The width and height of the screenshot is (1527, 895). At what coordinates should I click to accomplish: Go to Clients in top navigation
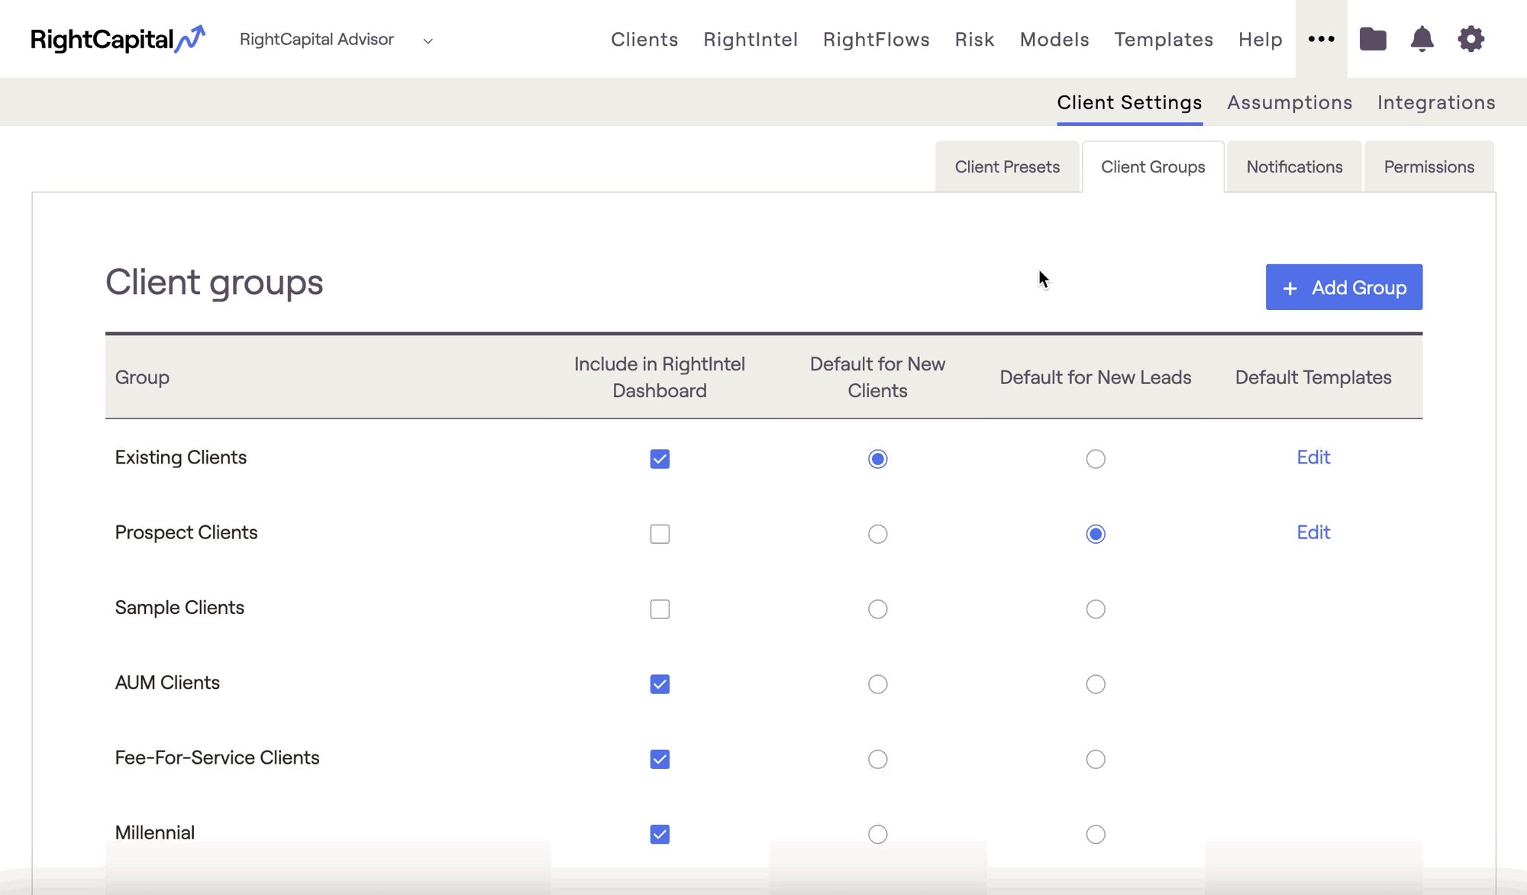(x=644, y=40)
